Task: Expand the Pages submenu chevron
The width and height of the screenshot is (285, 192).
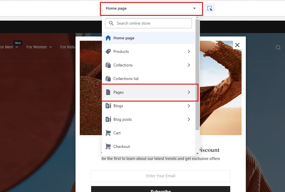Action: click(189, 92)
